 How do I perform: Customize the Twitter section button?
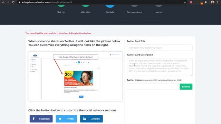(x=66, y=118)
